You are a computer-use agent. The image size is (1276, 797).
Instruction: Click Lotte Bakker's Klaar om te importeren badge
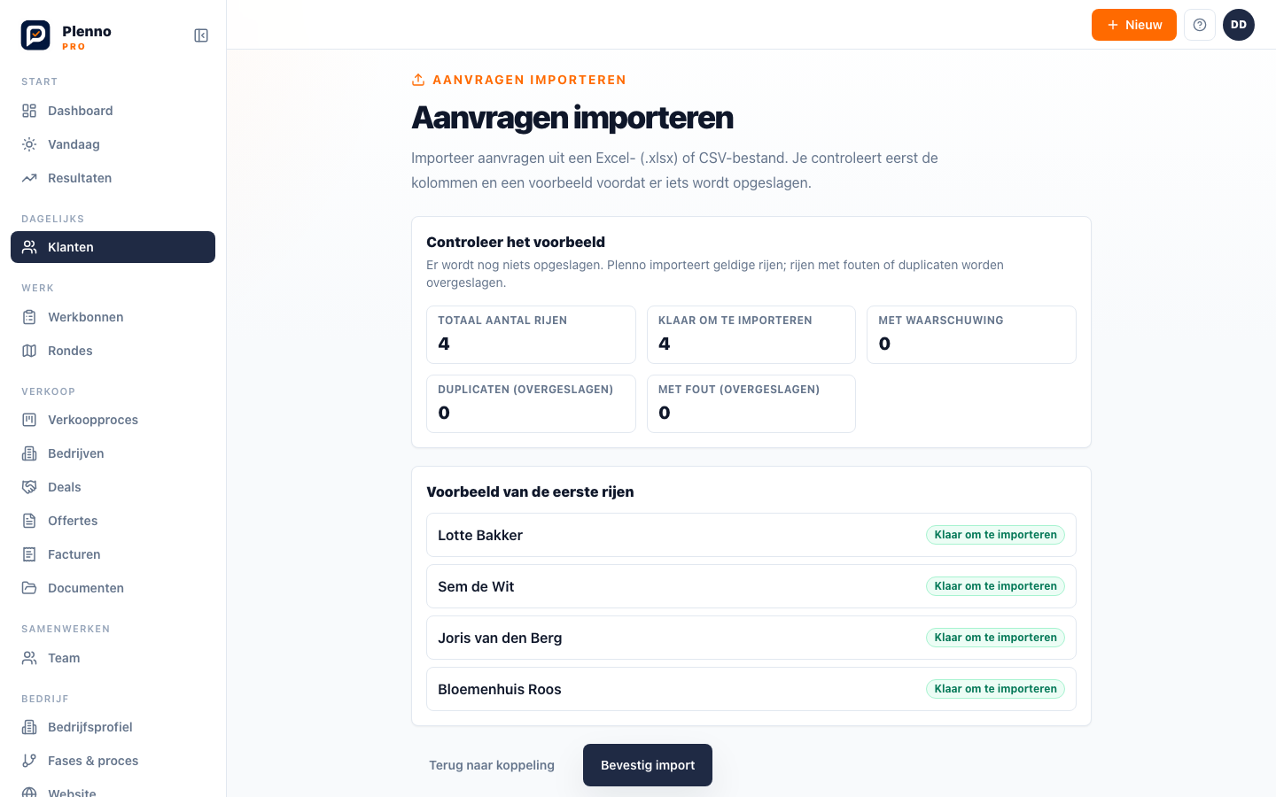tap(996, 535)
